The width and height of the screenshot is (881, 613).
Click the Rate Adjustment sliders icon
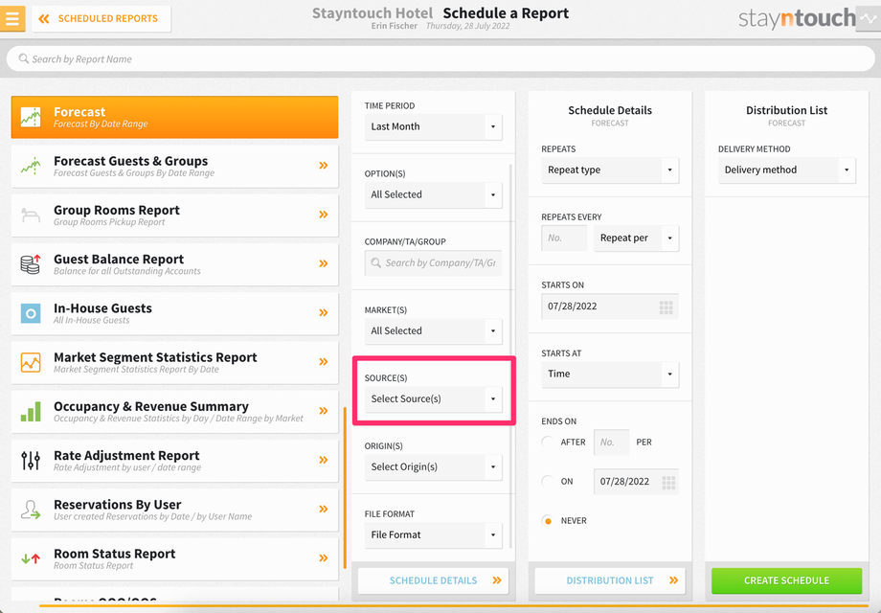point(31,461)
